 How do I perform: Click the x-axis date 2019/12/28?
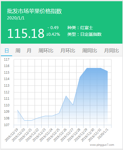click(x=74, y=135)
